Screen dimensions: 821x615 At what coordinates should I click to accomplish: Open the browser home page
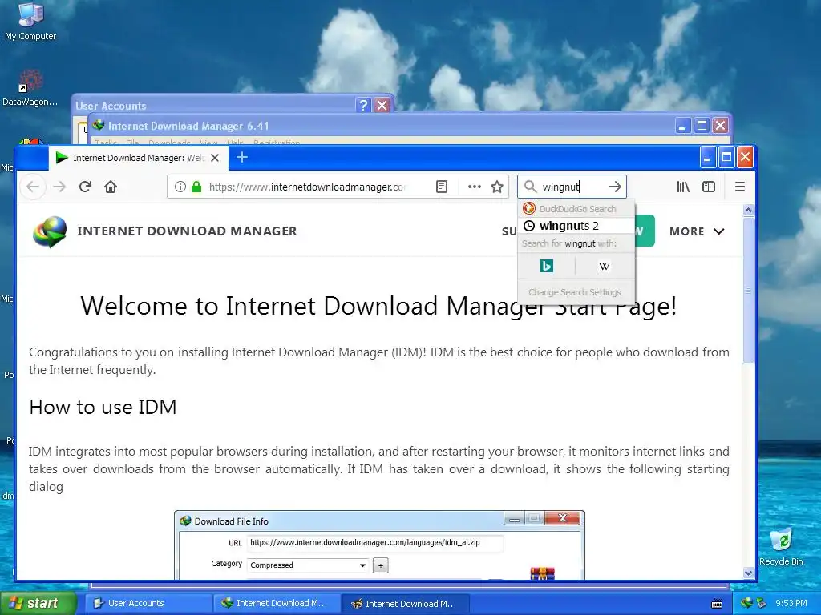coord(111,187)
